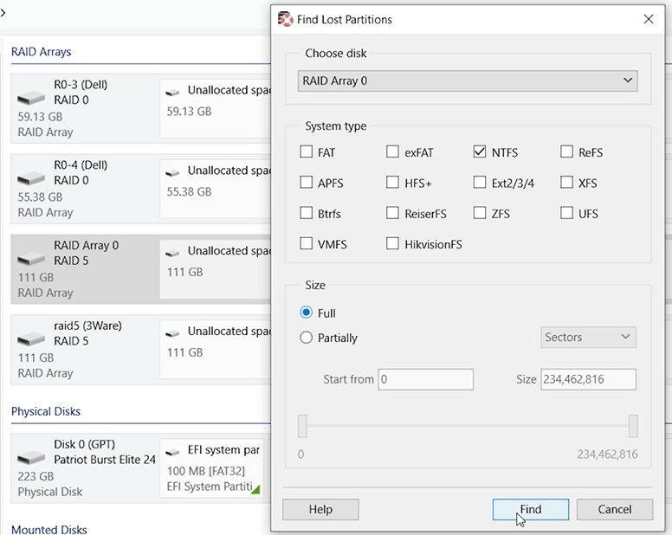Check the HFS+ option
The width and height of the screenshot is (672, 535).
(x=392, y=183)
